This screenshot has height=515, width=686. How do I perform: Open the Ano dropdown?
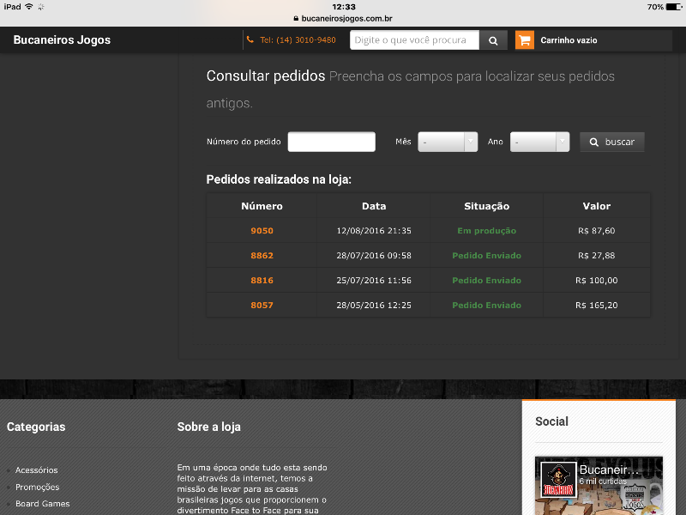pos(540,142)
